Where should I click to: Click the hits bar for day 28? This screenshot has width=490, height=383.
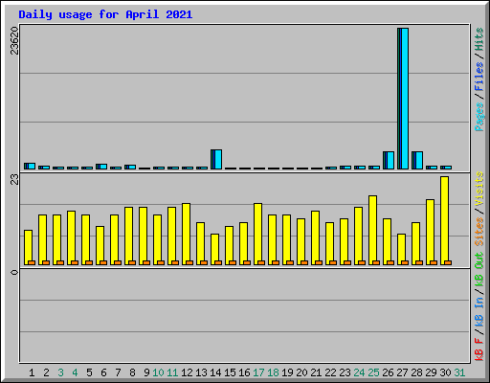[x=417, y=160]
